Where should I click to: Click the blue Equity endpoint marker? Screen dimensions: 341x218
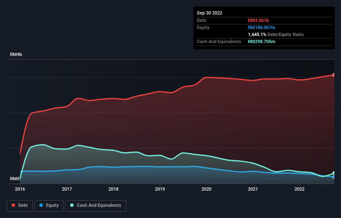point(334,177)
